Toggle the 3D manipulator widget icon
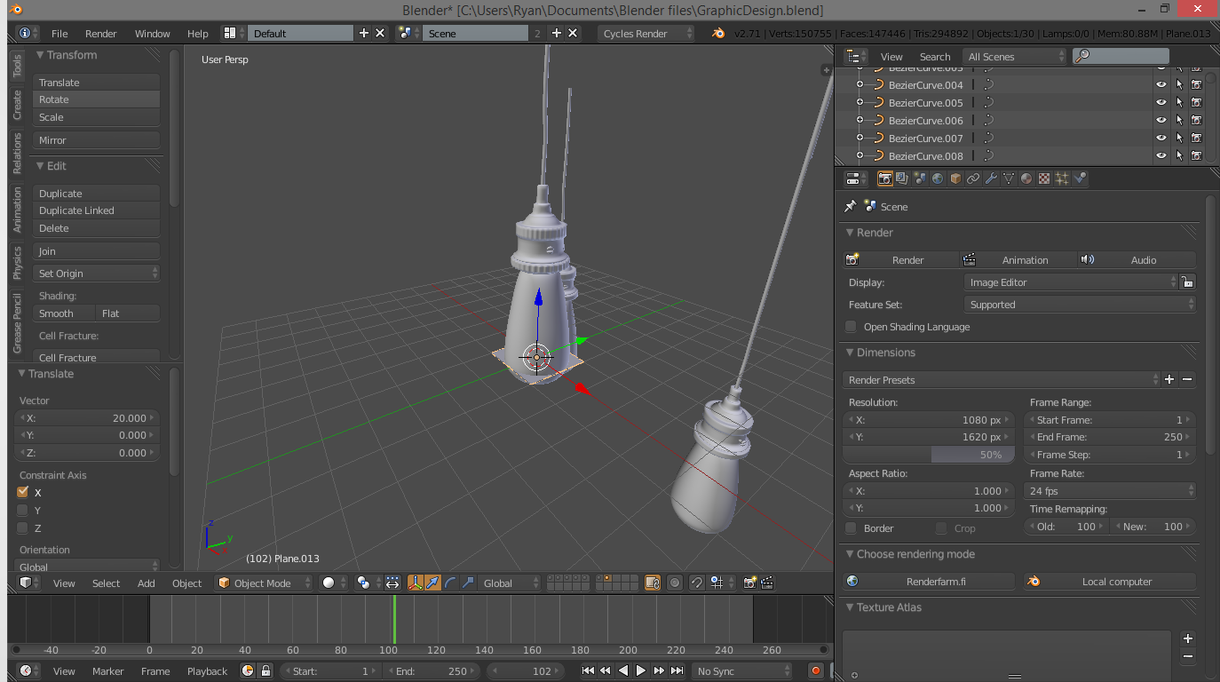Image resolution: width=1220 pixels, height=682 pixels. 416,583
